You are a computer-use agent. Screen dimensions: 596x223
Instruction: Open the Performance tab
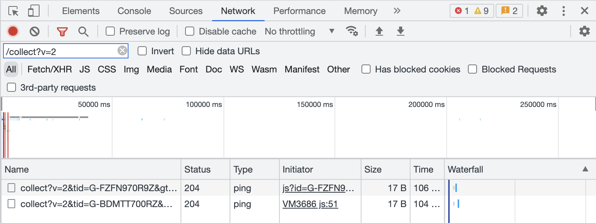299,11
